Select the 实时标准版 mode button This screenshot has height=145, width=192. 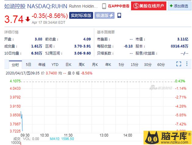click(x=81, y=15)
